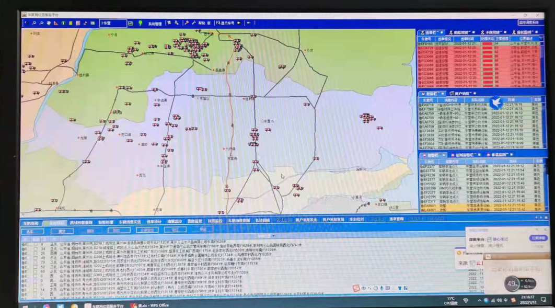Click the red curved arrow toolbar icon
Image resolution: width=555 pixels, height=308 pixels.
pyautogui.click(x=85, y=23)
